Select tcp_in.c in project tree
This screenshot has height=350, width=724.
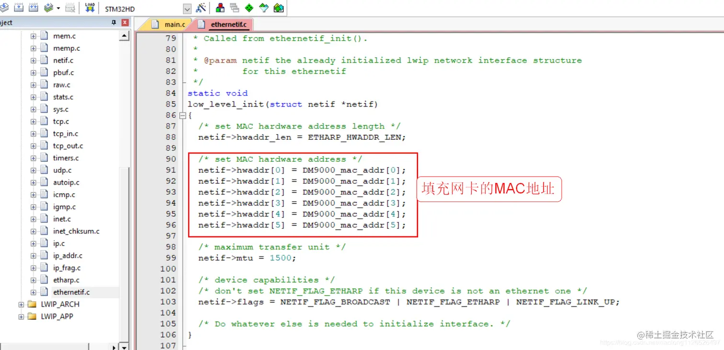(66, 134)
